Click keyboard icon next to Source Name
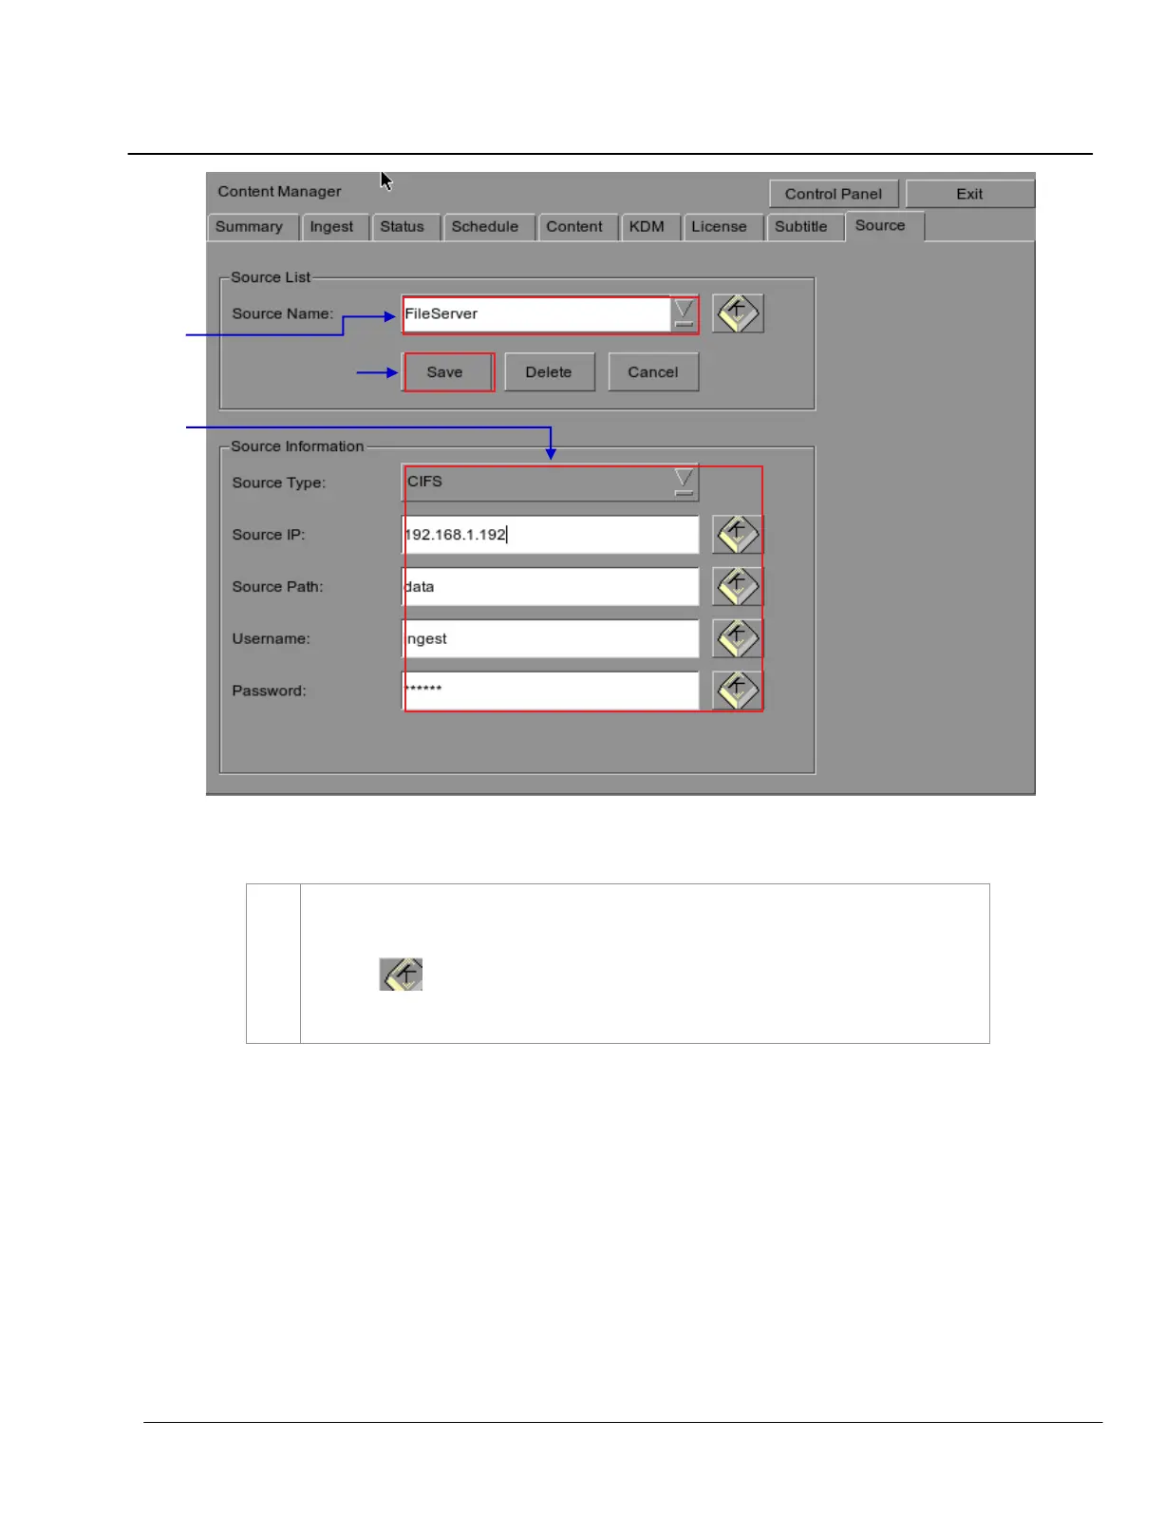1164x1535 pixels. point(738,313)
